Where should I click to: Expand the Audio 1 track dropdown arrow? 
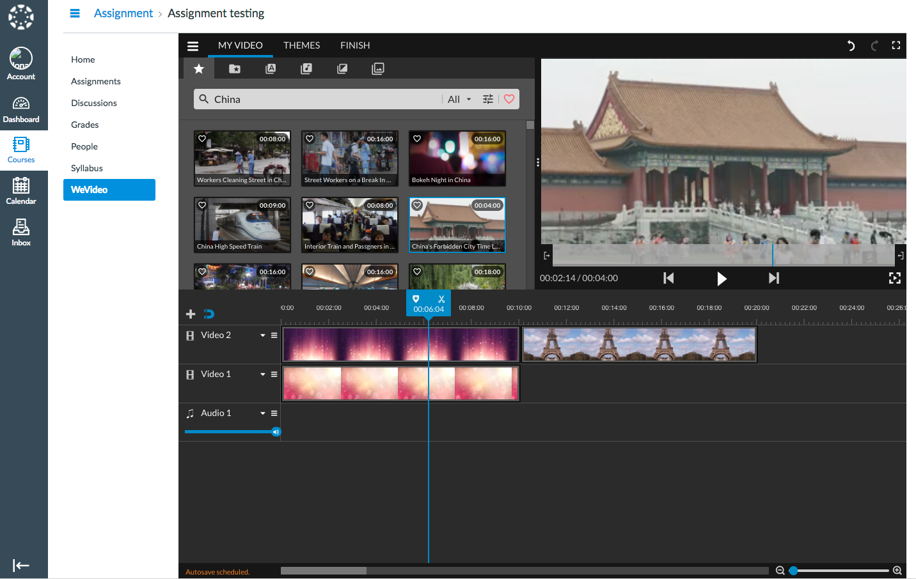[x=262, y=413]
